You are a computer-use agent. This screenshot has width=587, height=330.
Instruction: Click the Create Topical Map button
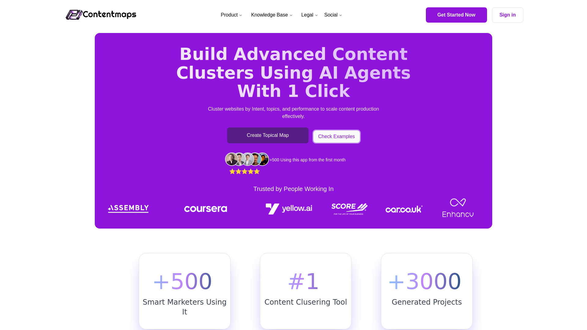[x=268, y=135]
